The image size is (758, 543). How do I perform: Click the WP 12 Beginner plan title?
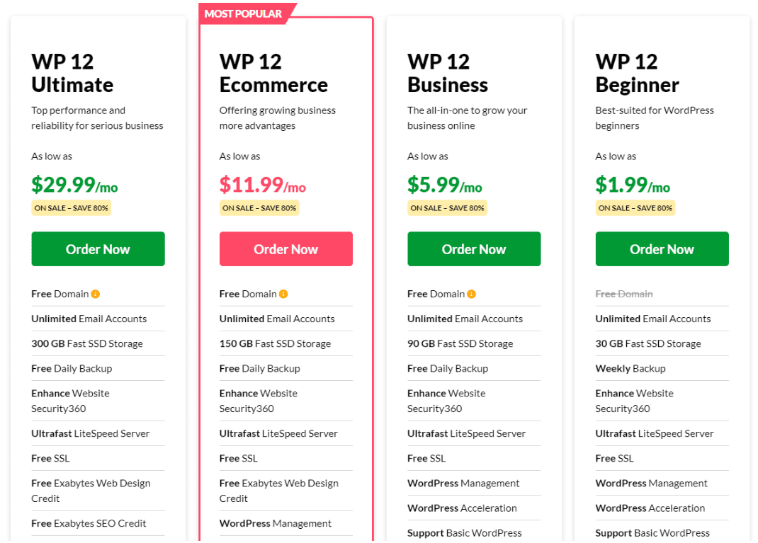click(637, 73)
